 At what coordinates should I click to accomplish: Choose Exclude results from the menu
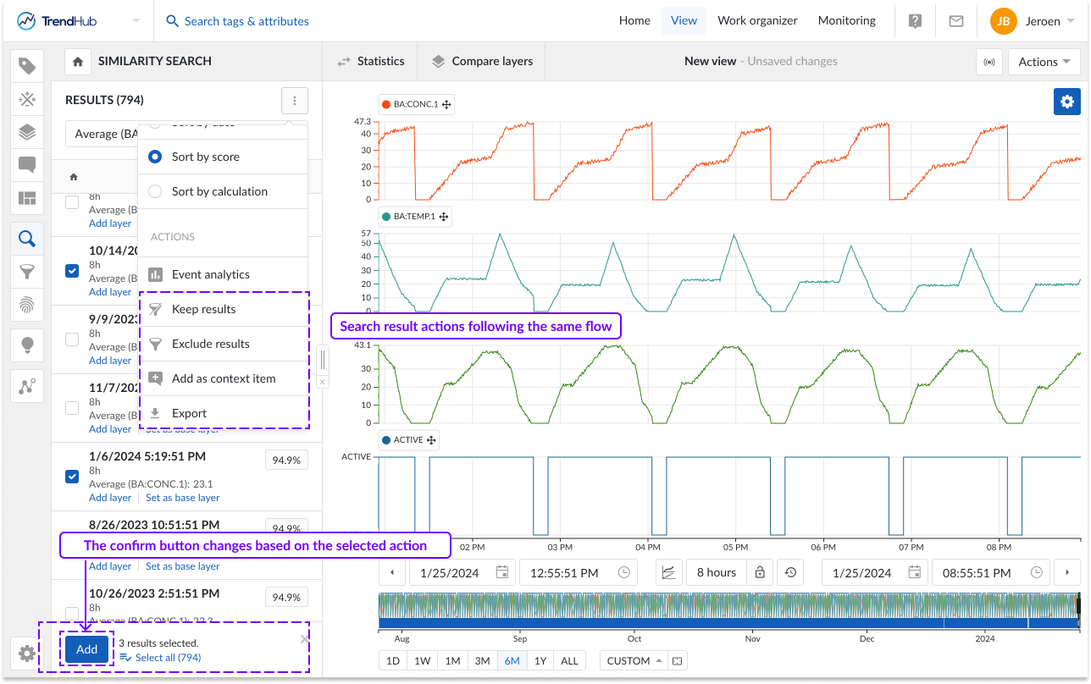(210, 344)
